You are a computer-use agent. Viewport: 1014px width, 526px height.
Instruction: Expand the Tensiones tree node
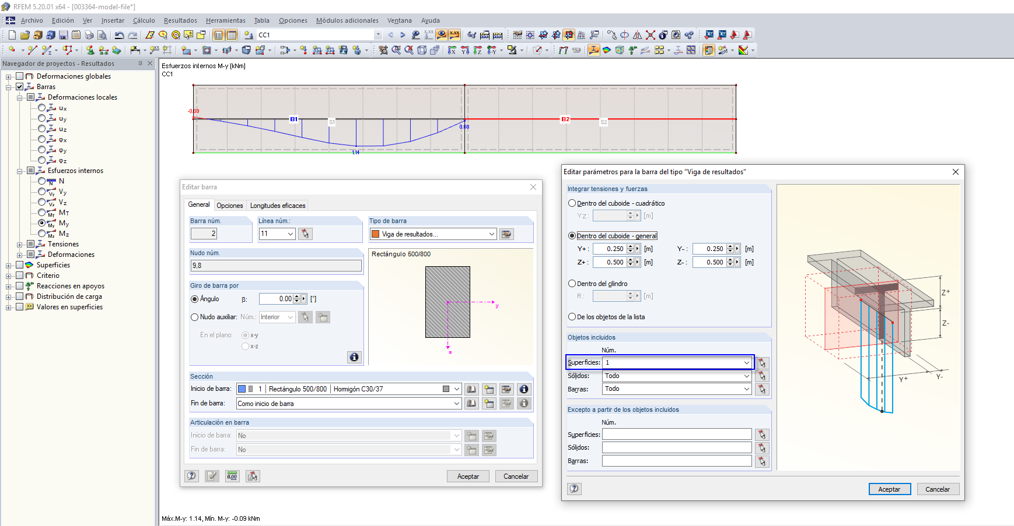pos(20,245)
